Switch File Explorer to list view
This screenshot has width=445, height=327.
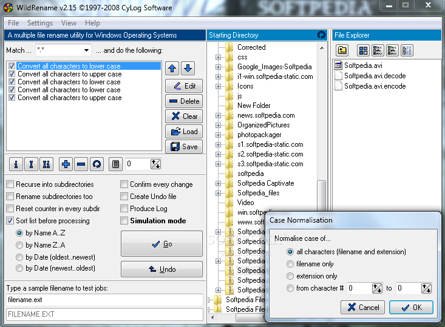pos(392,50)
